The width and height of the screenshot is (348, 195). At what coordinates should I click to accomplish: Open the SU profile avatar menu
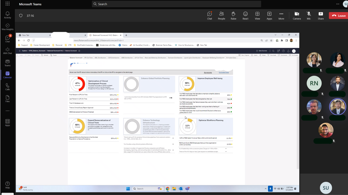346,4
